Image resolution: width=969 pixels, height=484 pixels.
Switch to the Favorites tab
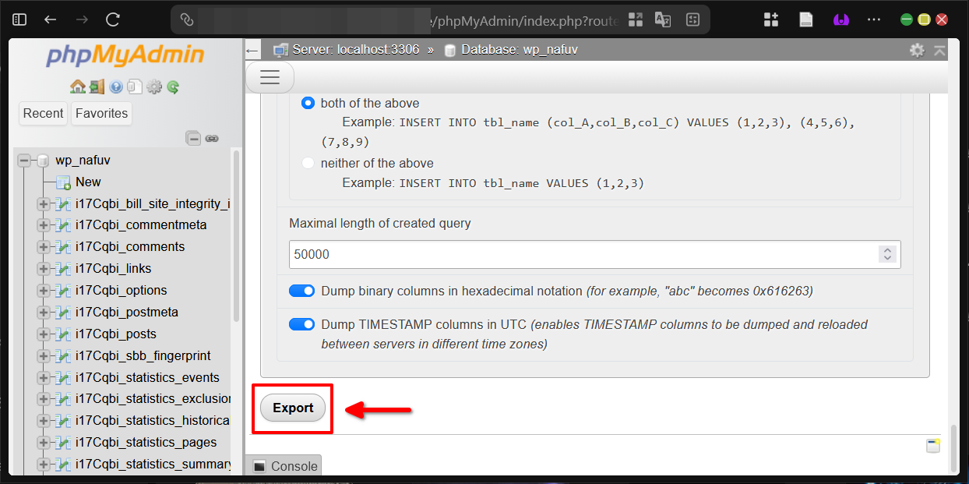[100, 113]
